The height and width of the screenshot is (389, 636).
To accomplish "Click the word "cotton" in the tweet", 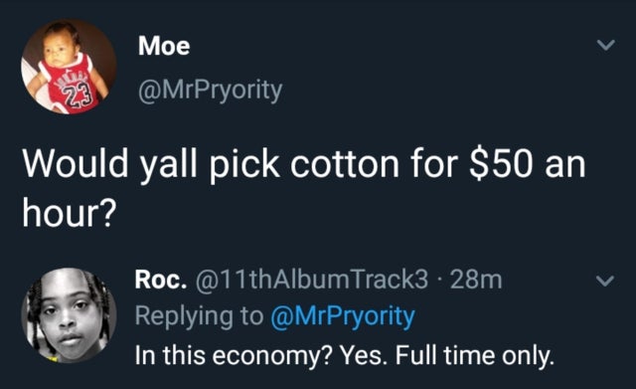I will tap(345, 164).
